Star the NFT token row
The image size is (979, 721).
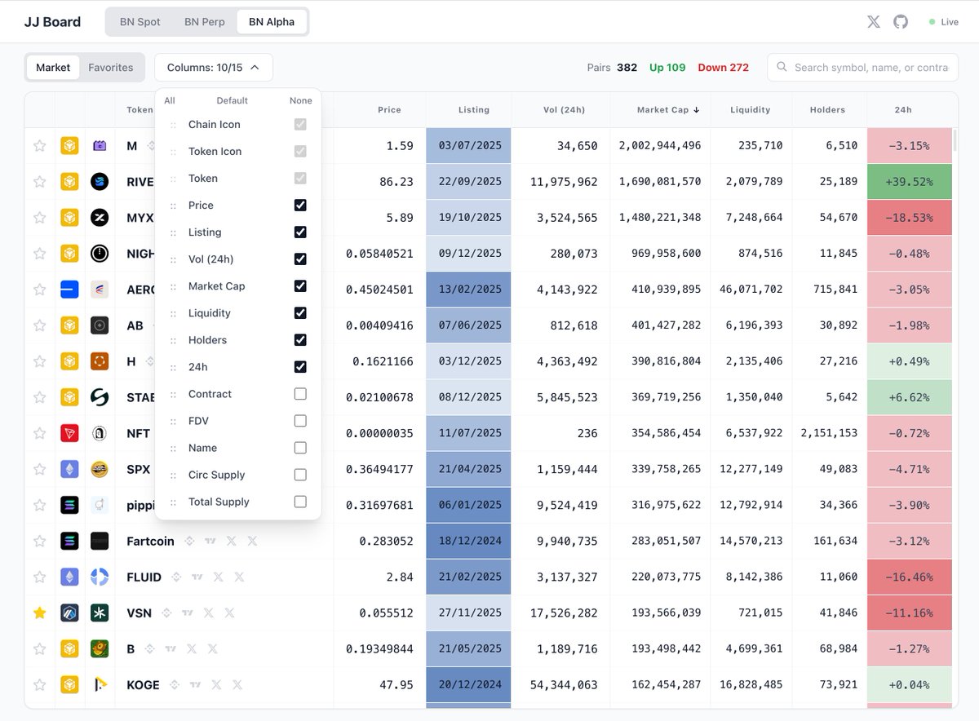coord(39,433)
